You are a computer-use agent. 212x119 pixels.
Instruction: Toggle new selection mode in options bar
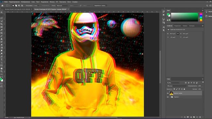[x=13, y=6]
